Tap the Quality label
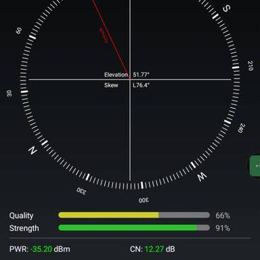The image size is (260, 260). point(21,216)
